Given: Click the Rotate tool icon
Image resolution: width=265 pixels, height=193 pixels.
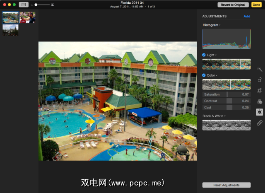Looking at the screenshot, I should [260, 80].
